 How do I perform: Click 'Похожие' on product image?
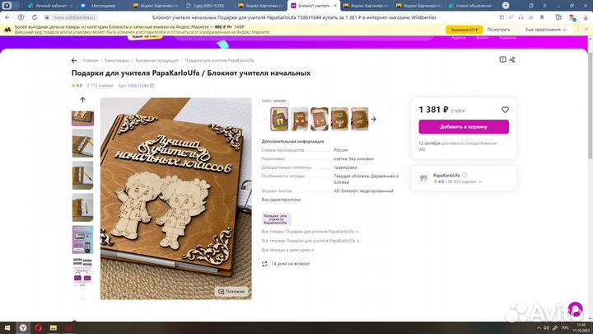tap(231, 292)
